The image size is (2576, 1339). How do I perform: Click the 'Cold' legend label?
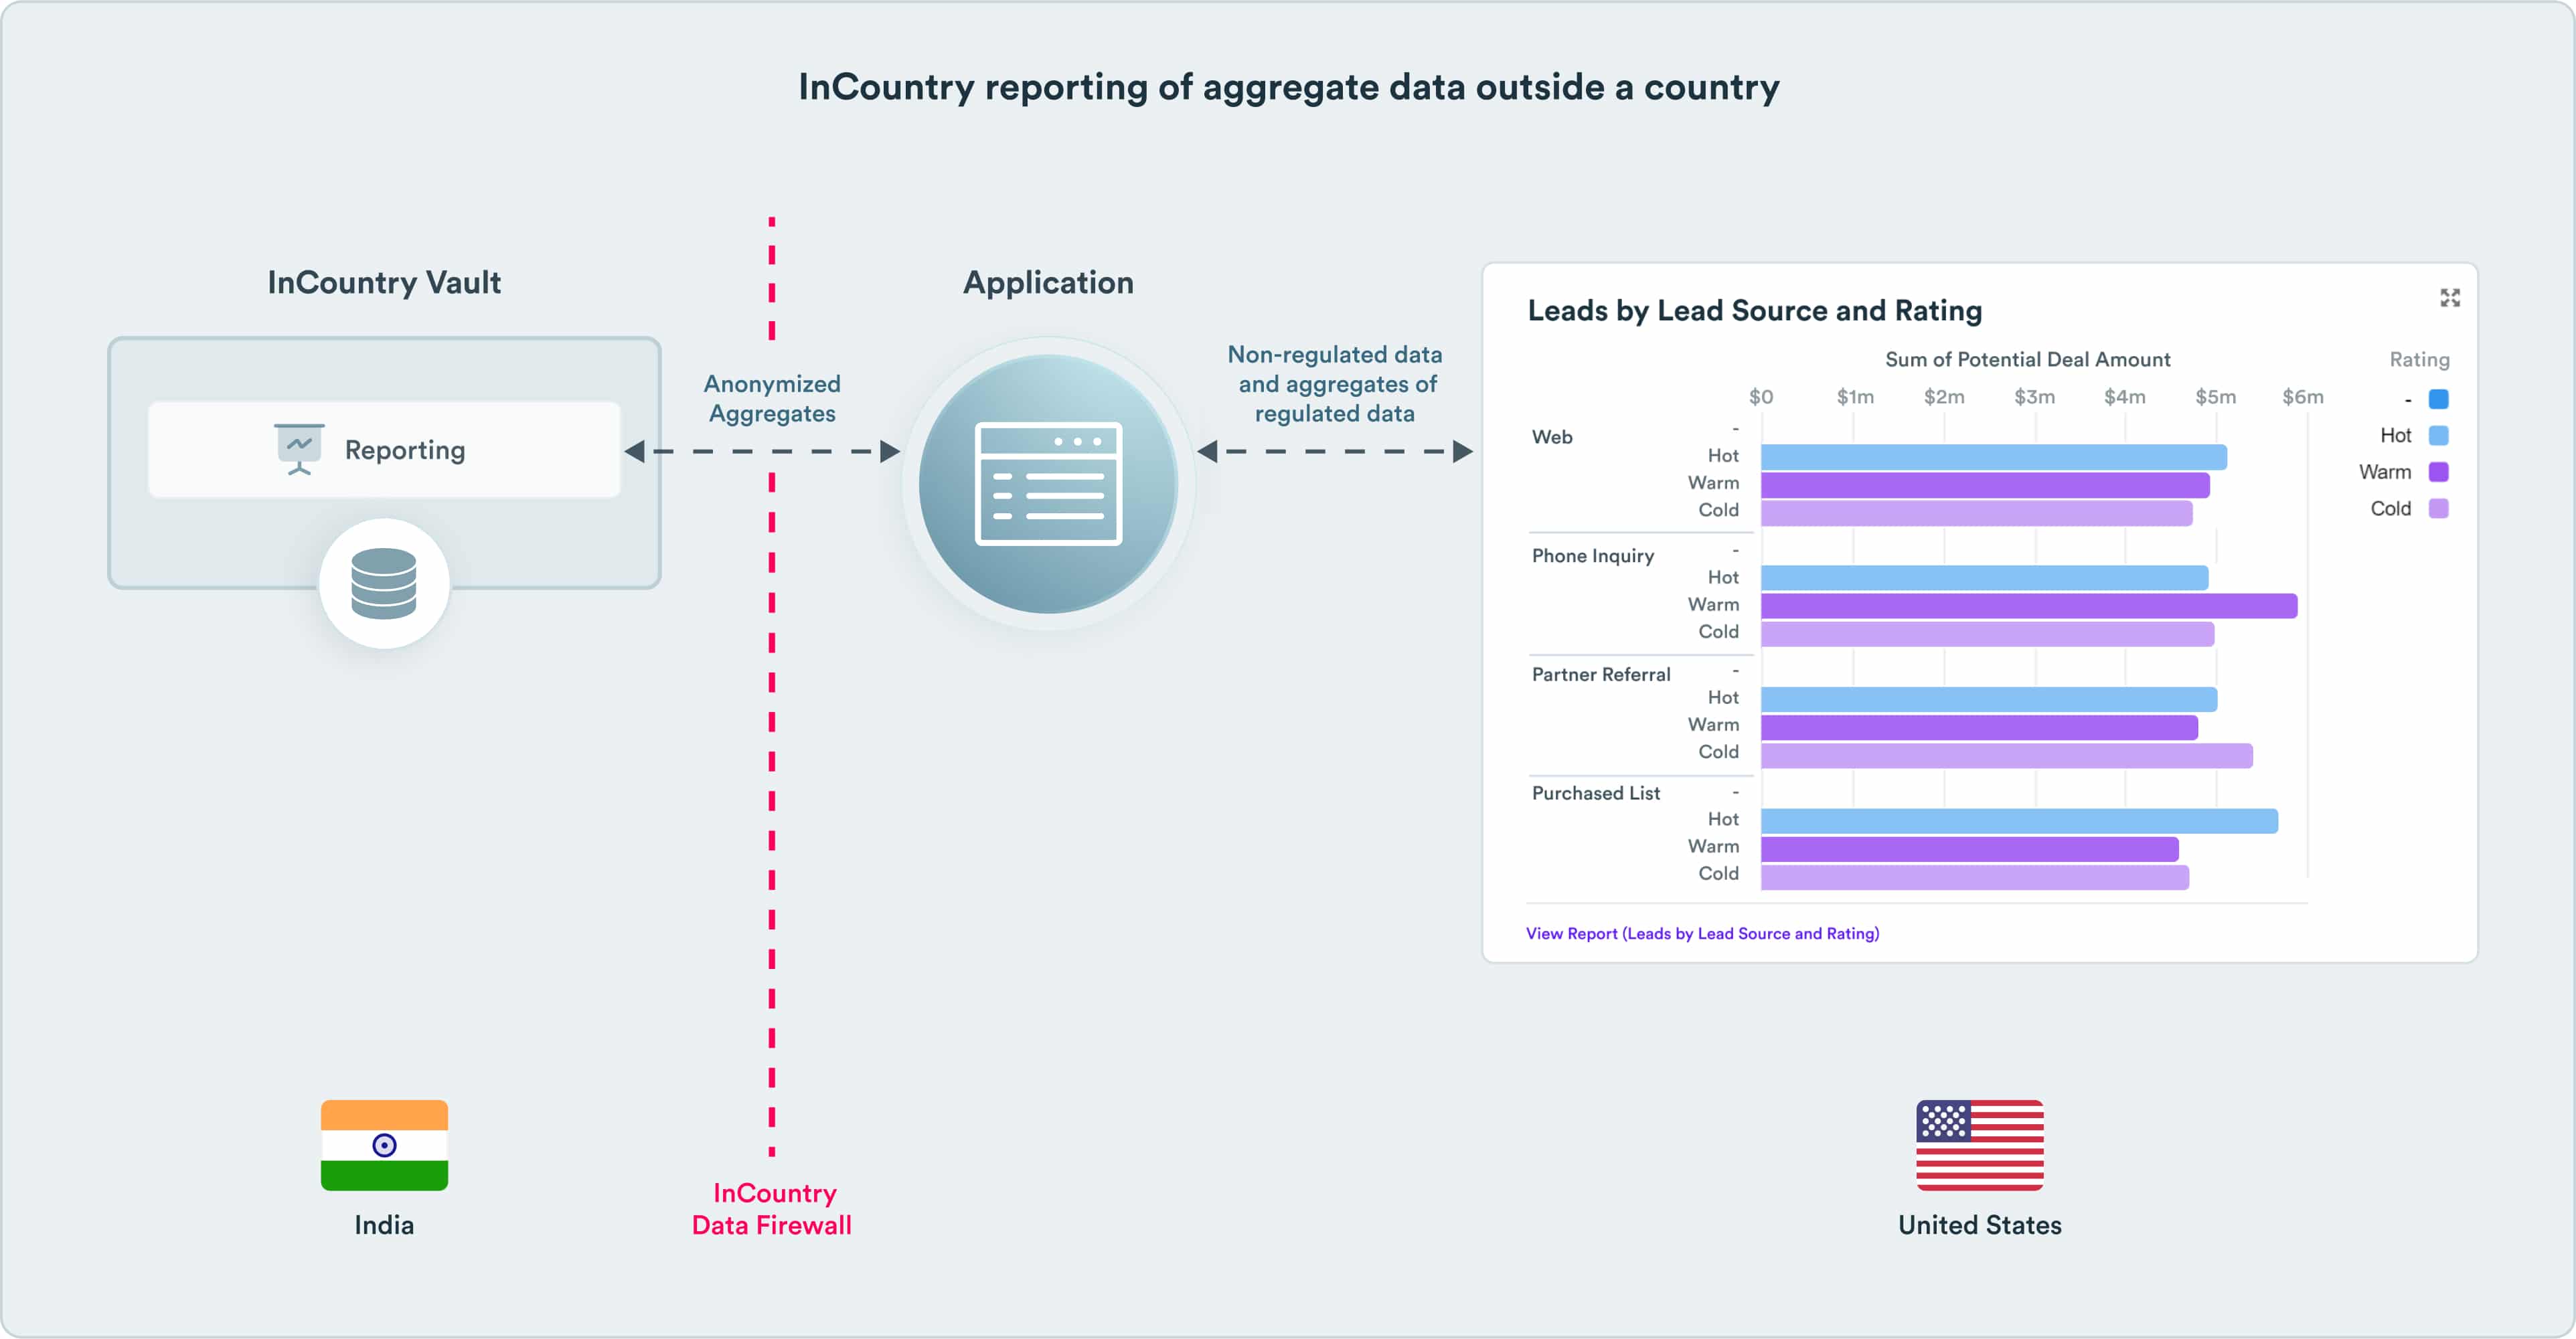pos(2391,509)
